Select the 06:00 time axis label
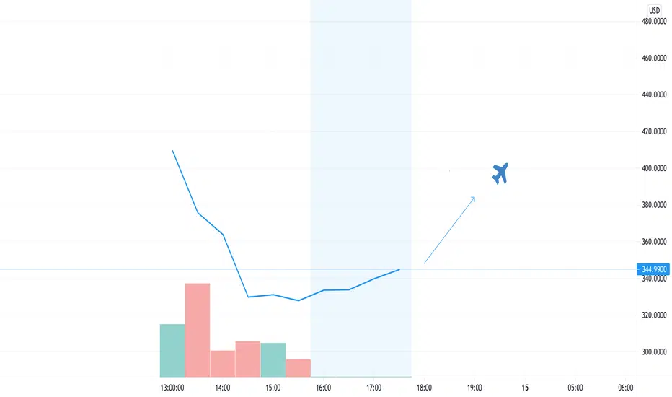The image size is (672, 397). tap(626, 388)
